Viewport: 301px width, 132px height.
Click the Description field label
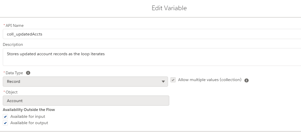[13, 45]
